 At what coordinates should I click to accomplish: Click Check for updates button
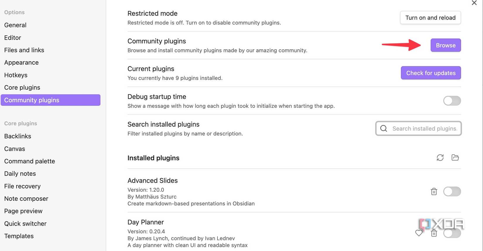click(431, 73)
